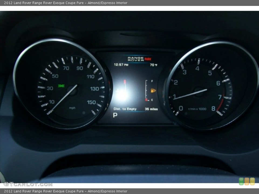
Task: Click the 10 mark on speedometer
Action: pos(52,102)
